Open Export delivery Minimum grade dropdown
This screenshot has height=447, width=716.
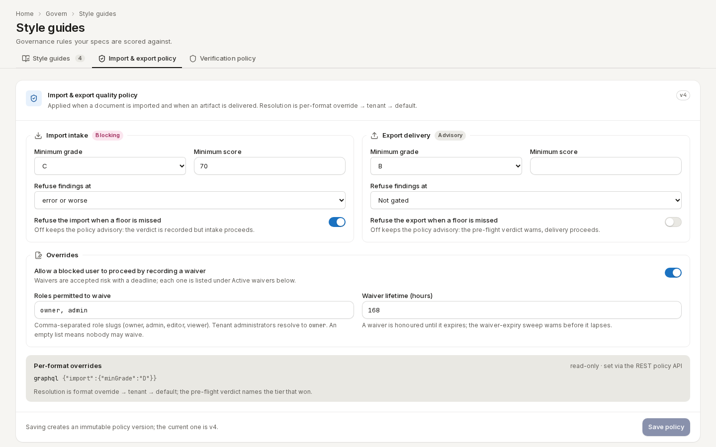446,166
